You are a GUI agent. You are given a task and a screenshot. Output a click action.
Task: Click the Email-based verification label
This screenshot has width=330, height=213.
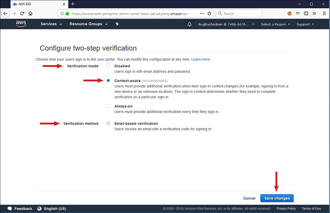136,123
